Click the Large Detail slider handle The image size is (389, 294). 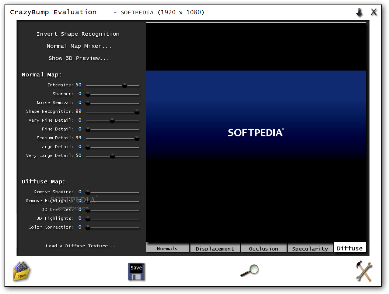[x=88, y=147]
